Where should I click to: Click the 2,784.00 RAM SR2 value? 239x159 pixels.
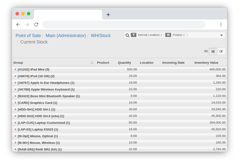click(x=219, y=149)
